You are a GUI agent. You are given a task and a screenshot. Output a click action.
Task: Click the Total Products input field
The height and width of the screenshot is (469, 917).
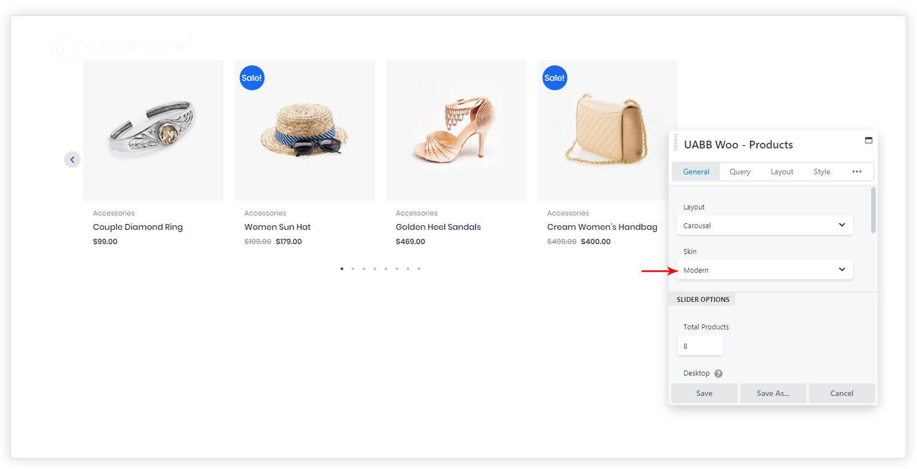(x=700, y=346)
